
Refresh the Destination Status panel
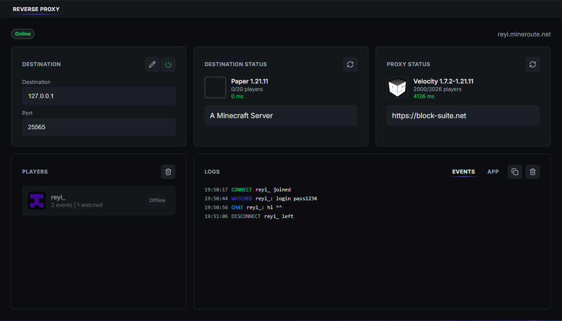(350, 64)
